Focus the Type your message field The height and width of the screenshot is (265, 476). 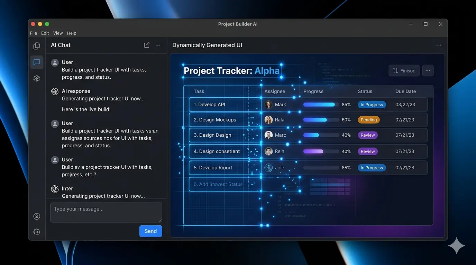(106, 212)
